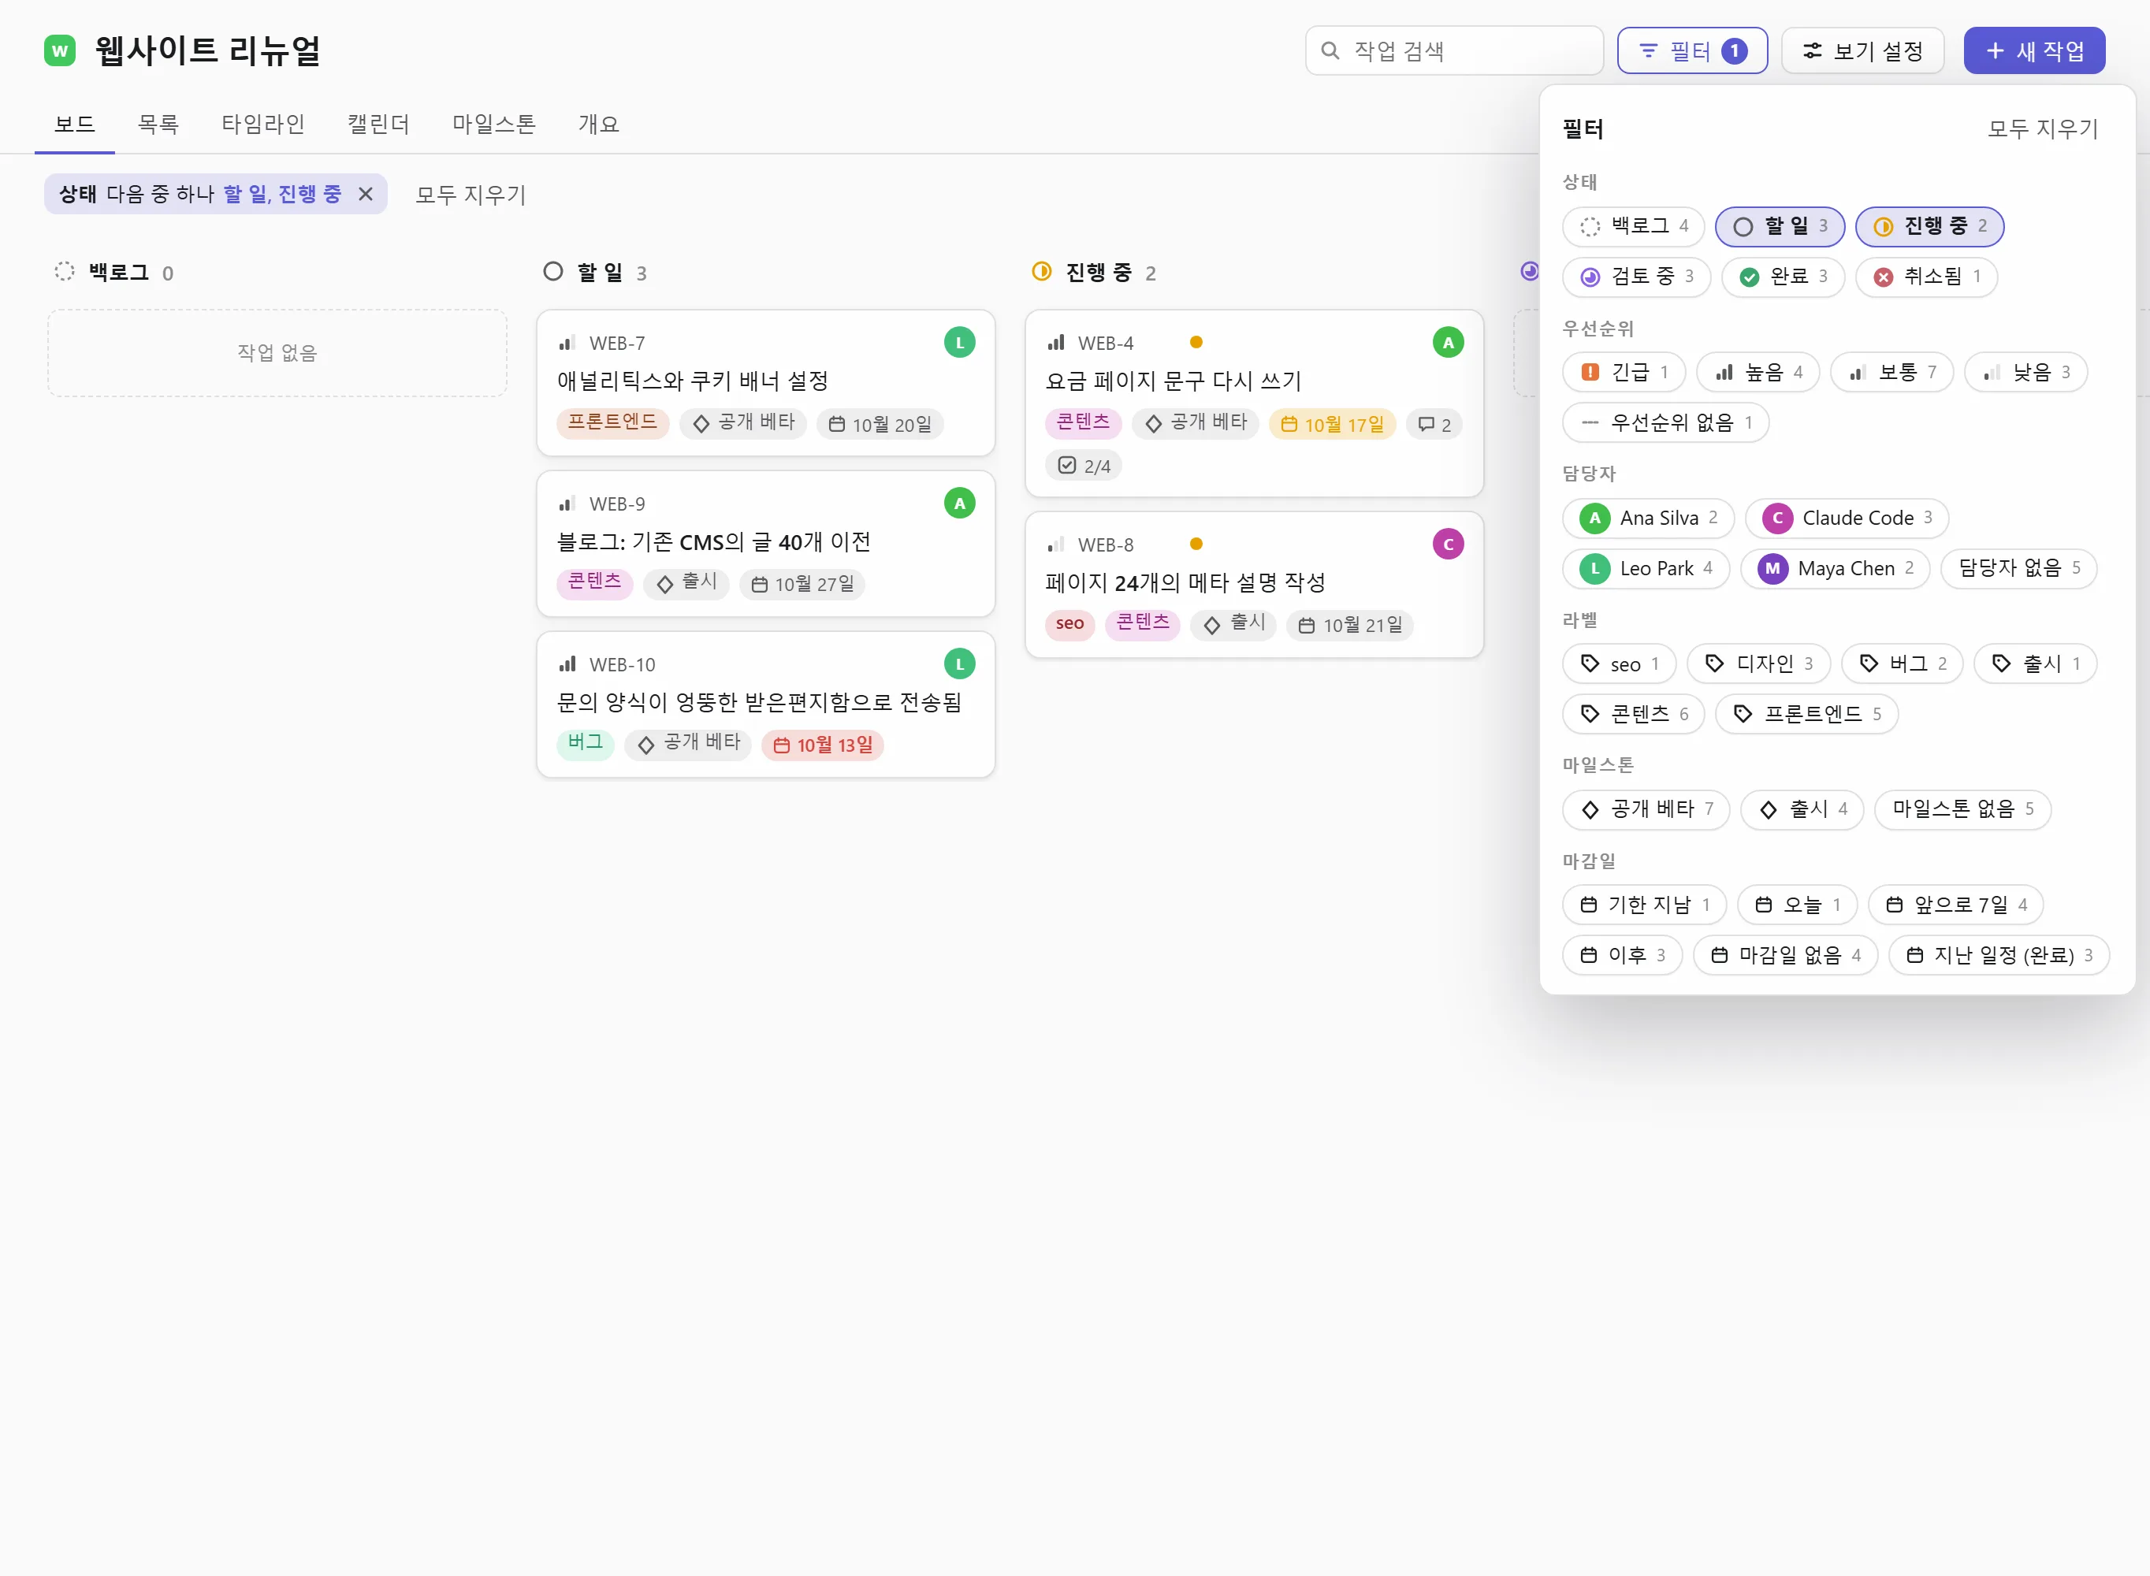The width and height of the screenshot is (2150, 1576).
Task: Click 10월 17일 due date on WEB-4
Action: point(1332,425)
